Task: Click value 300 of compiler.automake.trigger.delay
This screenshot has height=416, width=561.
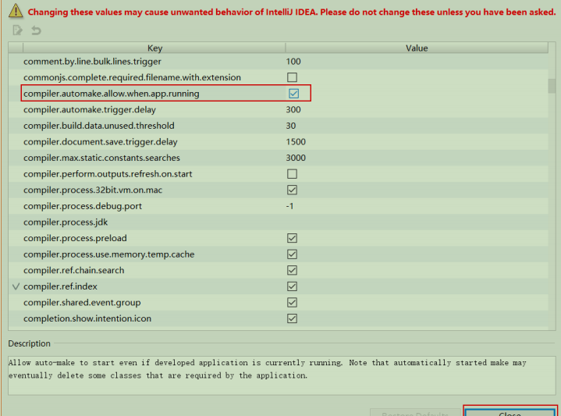Action: coord(293,109)
